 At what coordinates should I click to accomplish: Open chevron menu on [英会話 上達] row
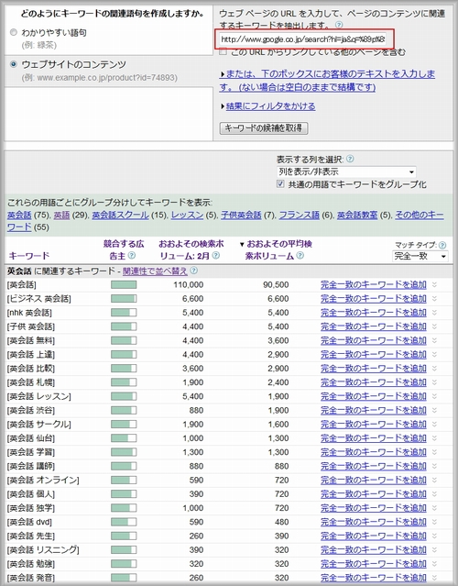[x=434, y=354]
